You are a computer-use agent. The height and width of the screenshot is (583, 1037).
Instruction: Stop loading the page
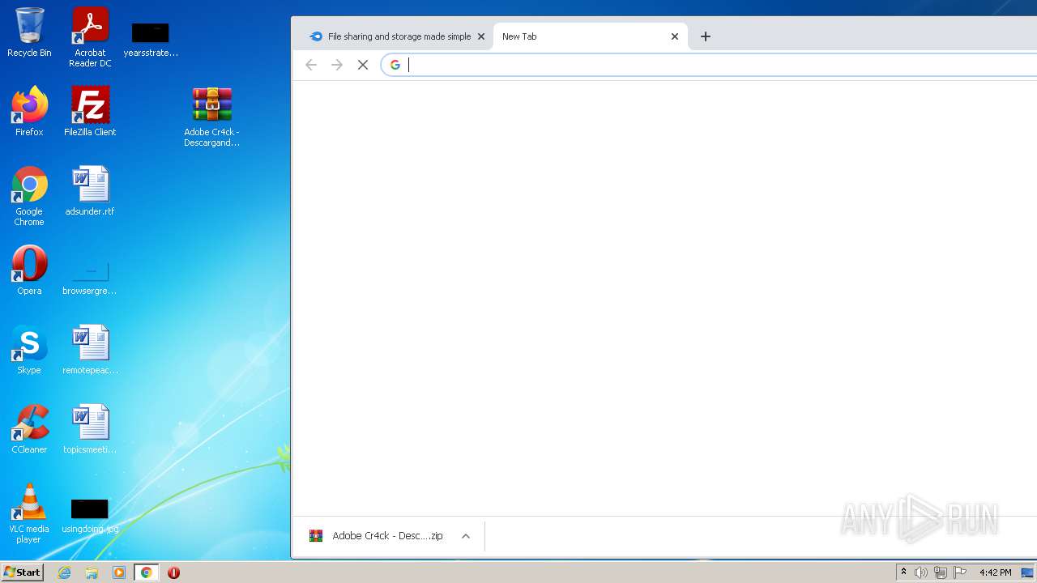click(363, 65)
